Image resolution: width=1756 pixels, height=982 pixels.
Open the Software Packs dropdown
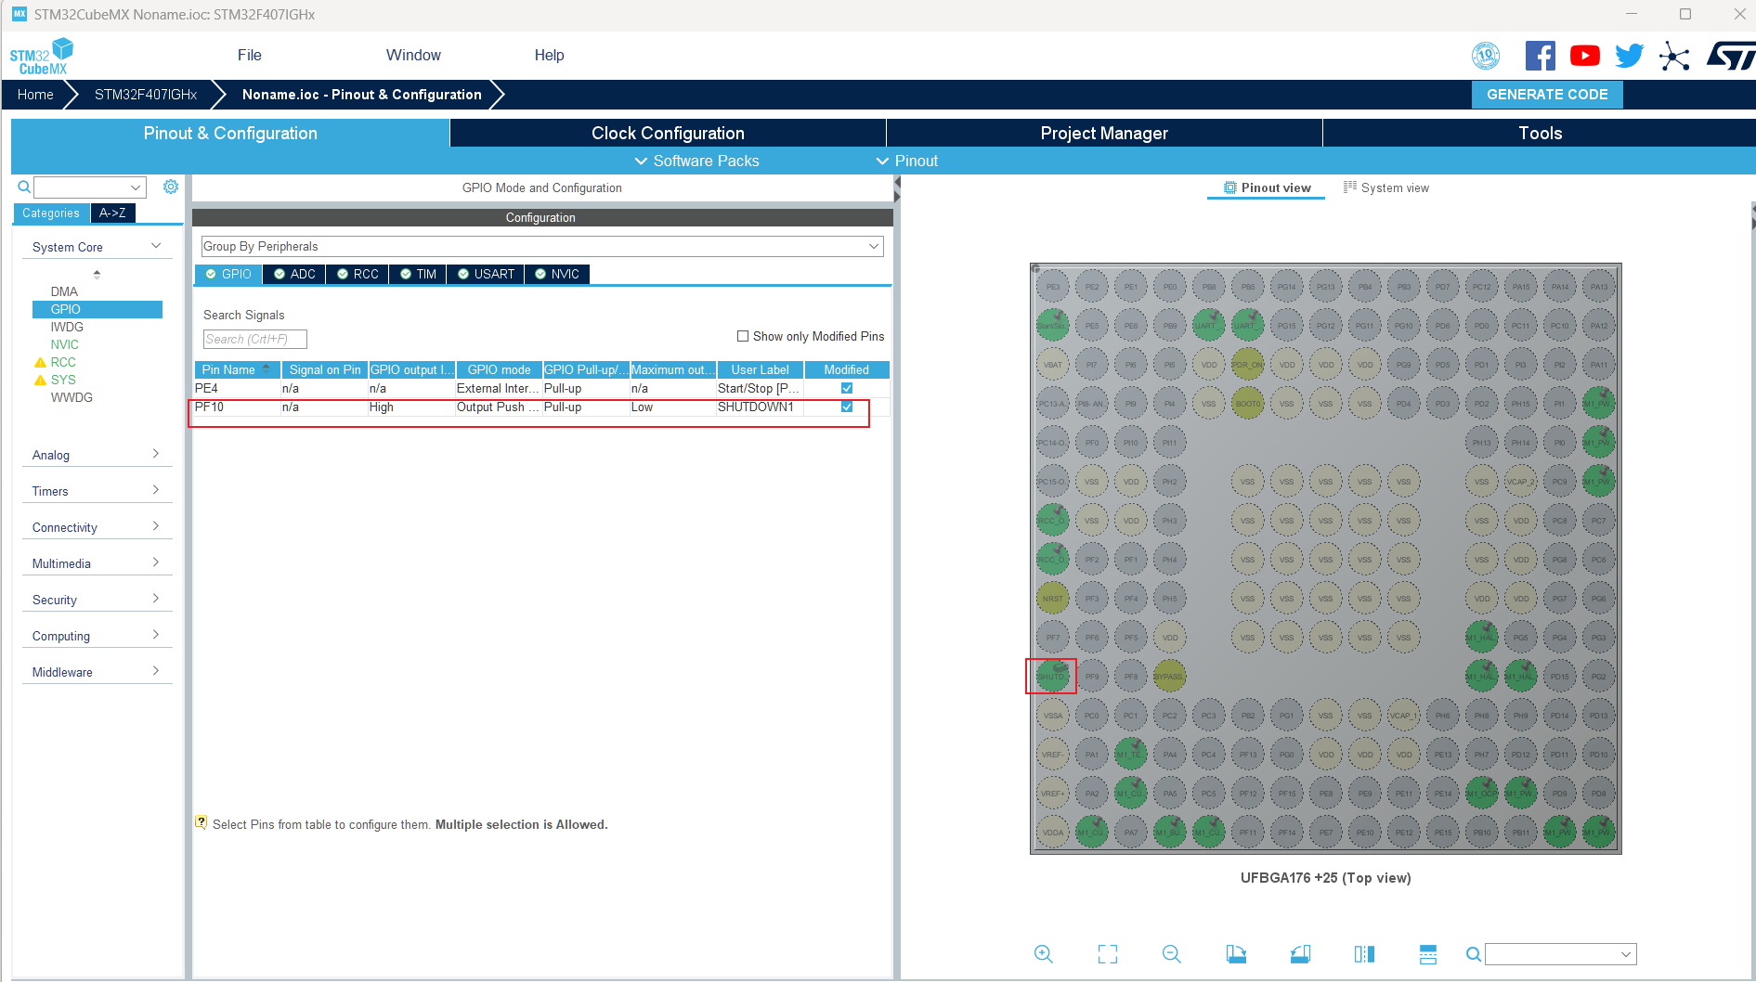coord(696,161)
